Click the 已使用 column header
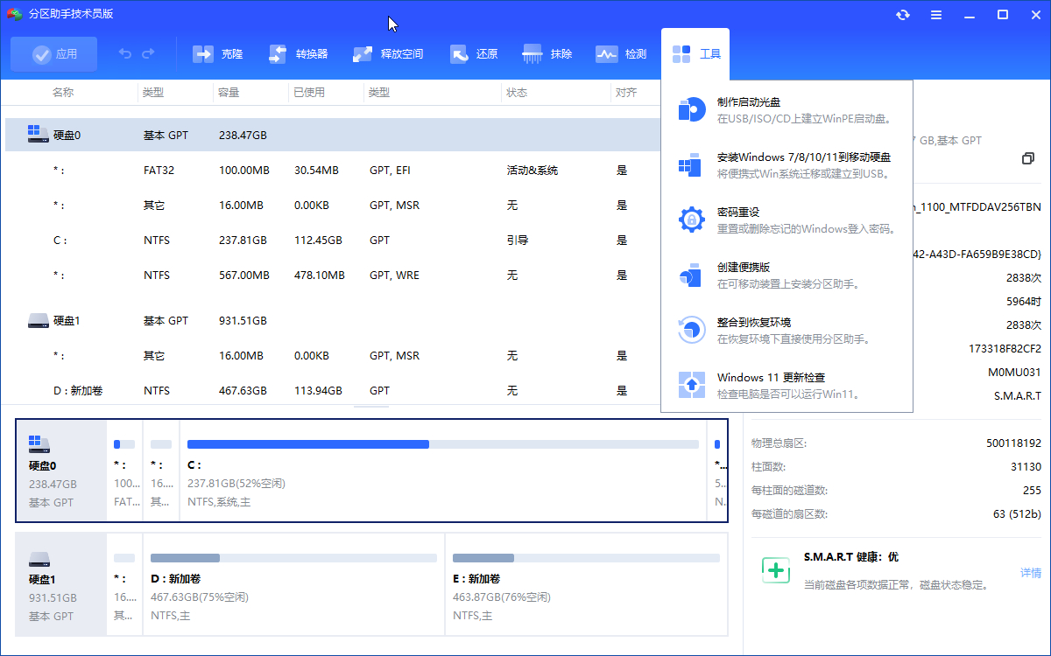 coord(309,93)
